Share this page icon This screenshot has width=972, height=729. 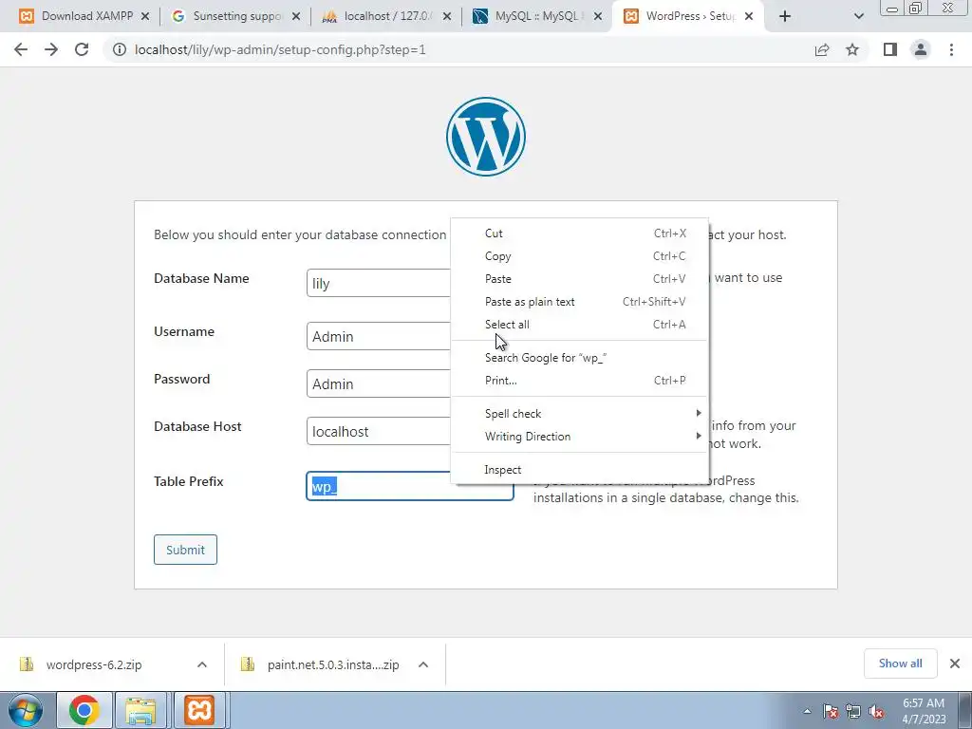pos(822,49)
